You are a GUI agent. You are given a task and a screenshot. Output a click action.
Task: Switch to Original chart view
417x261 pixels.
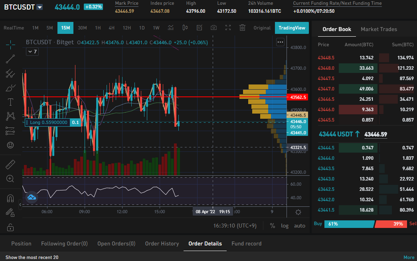[x=262, y=28]
